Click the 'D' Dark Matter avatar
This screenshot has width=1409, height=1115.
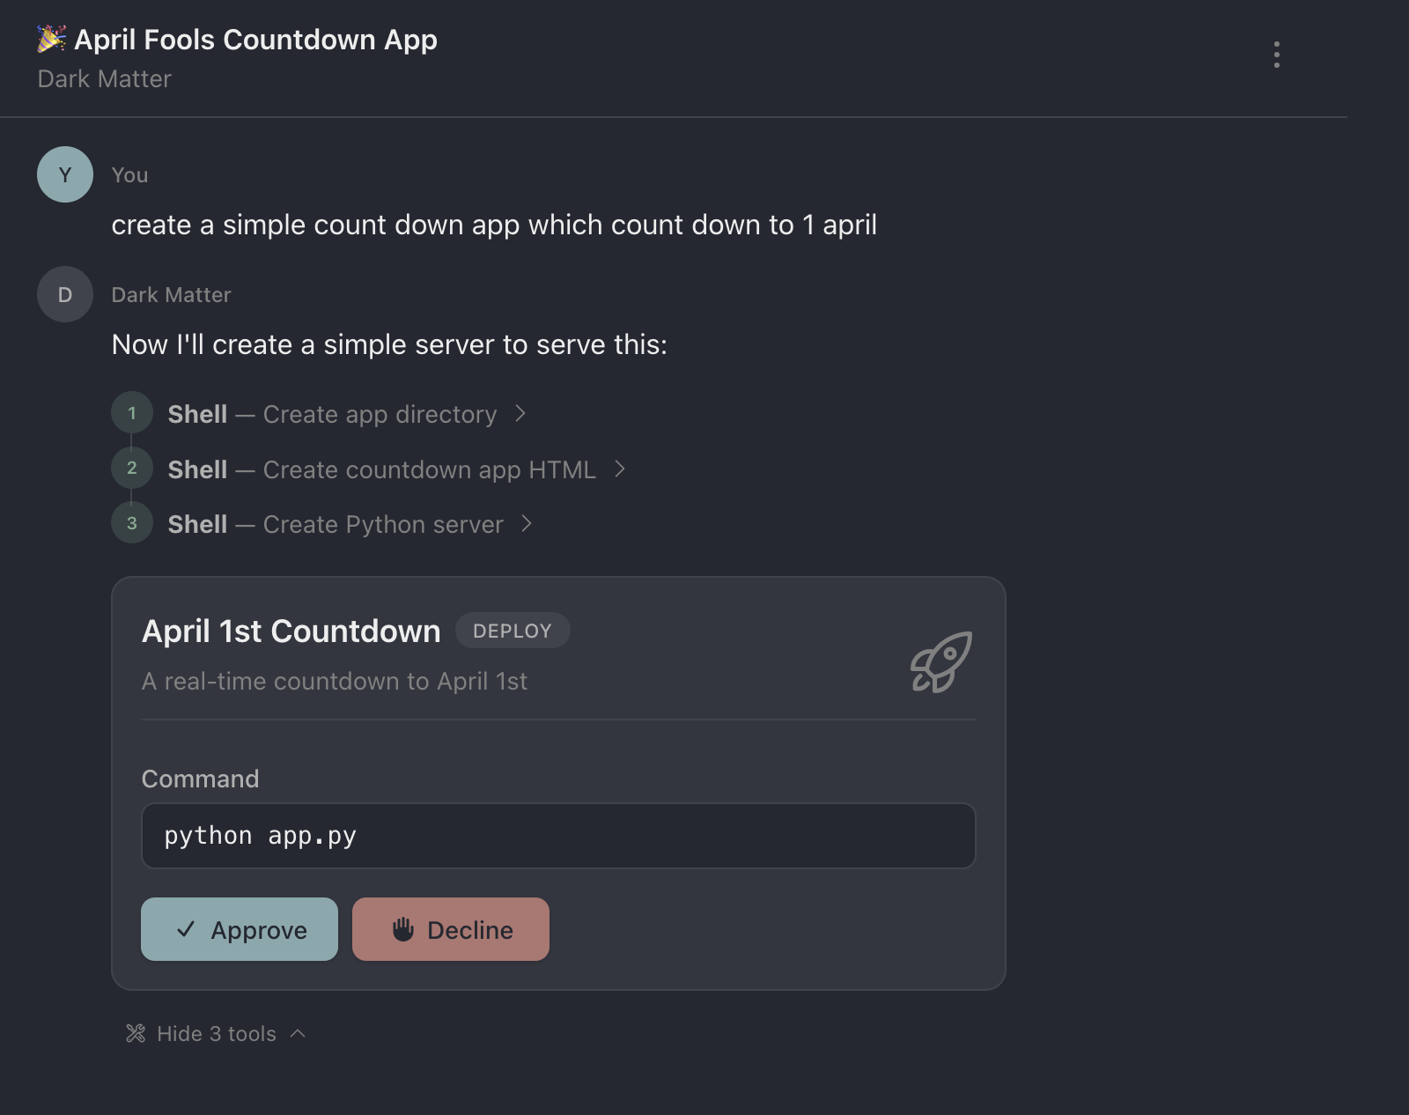point(64,294)
